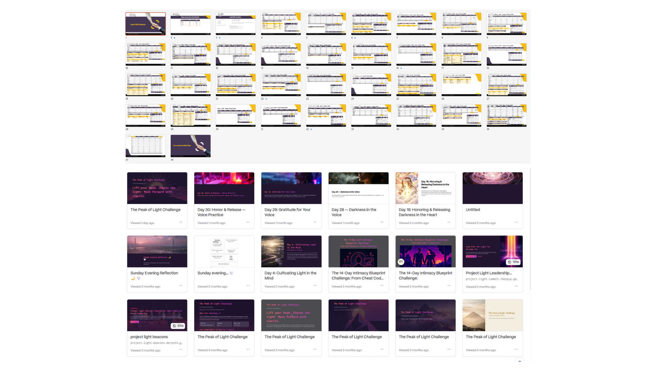The image size is (656, 369).
Task: Select slide 1 thumbnail in slide sorter
Action: (146, 24)
